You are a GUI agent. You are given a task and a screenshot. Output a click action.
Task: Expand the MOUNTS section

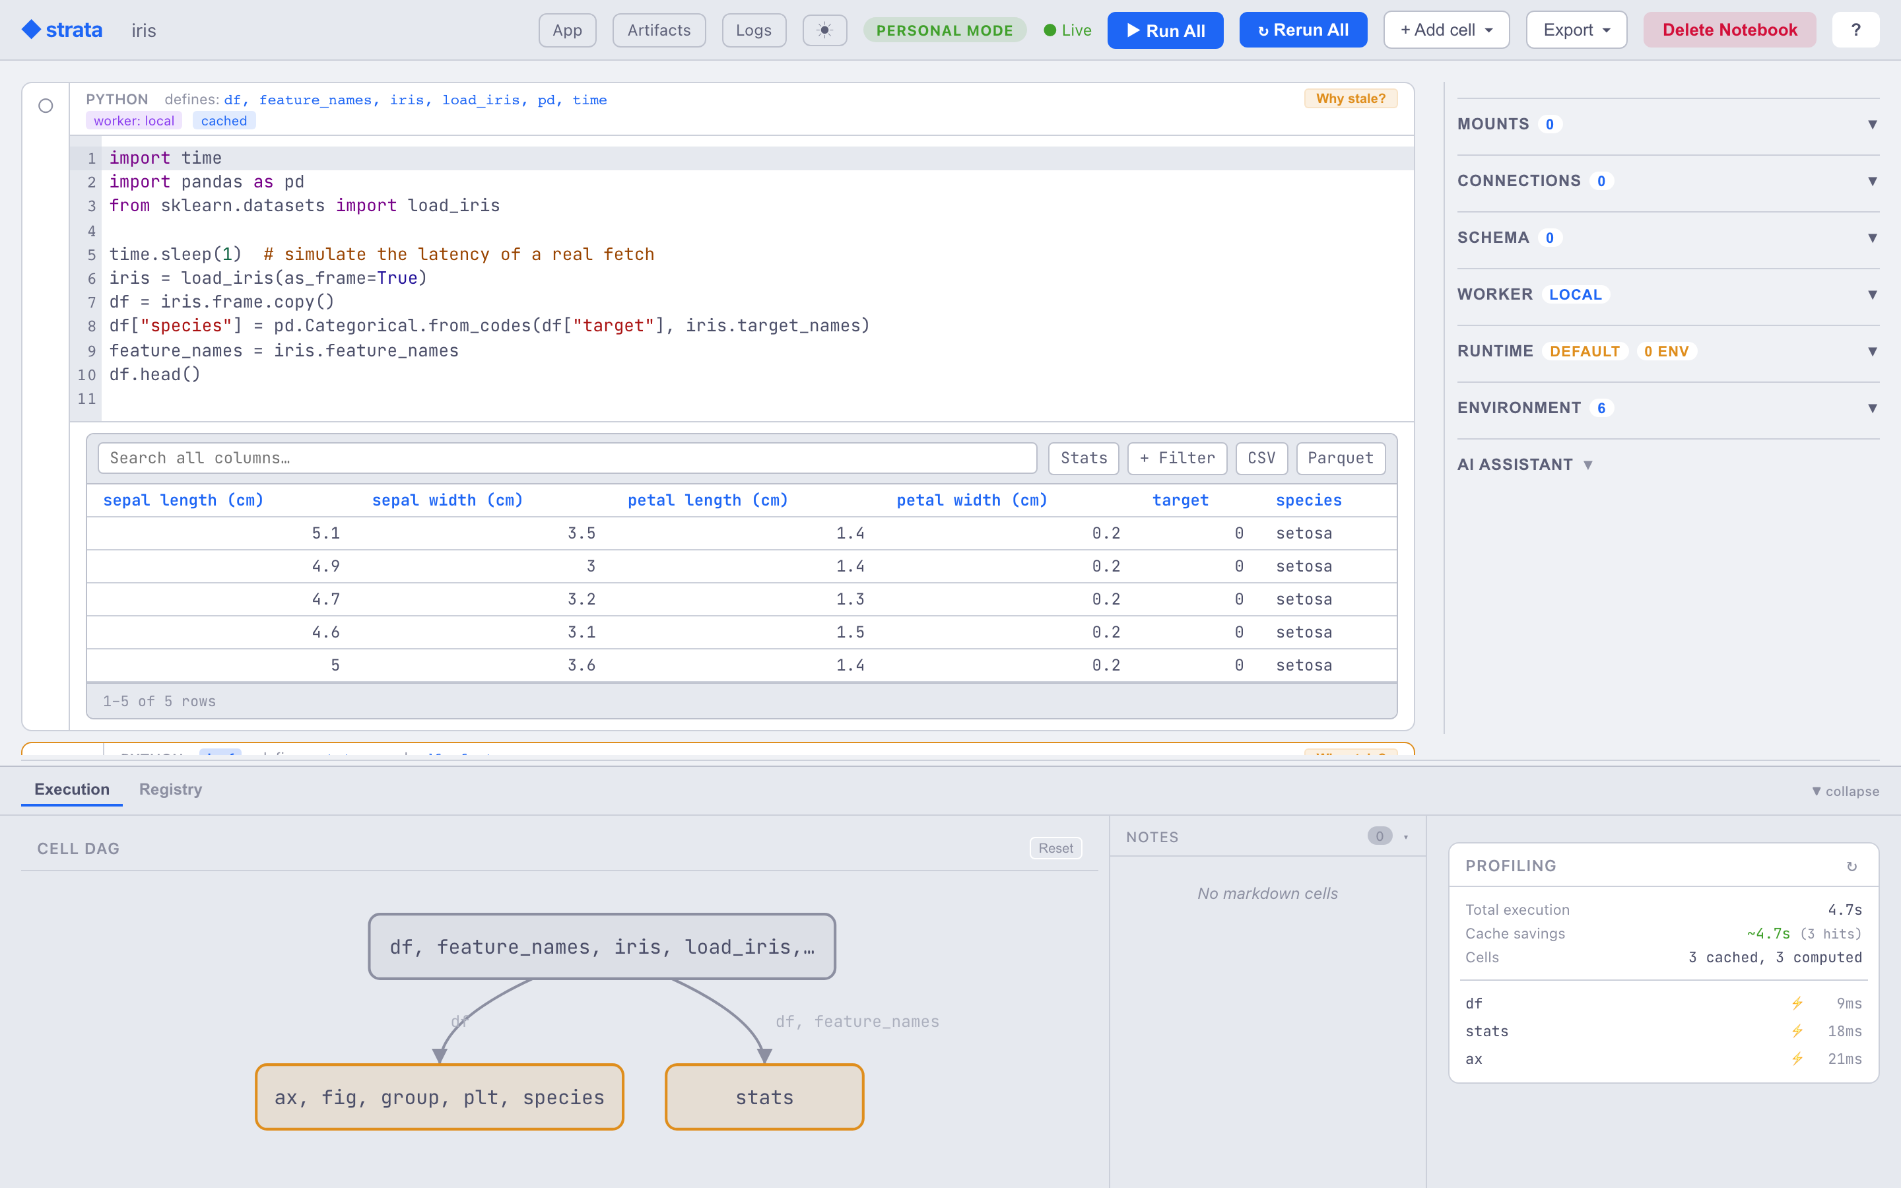(x=1668, y=124)
